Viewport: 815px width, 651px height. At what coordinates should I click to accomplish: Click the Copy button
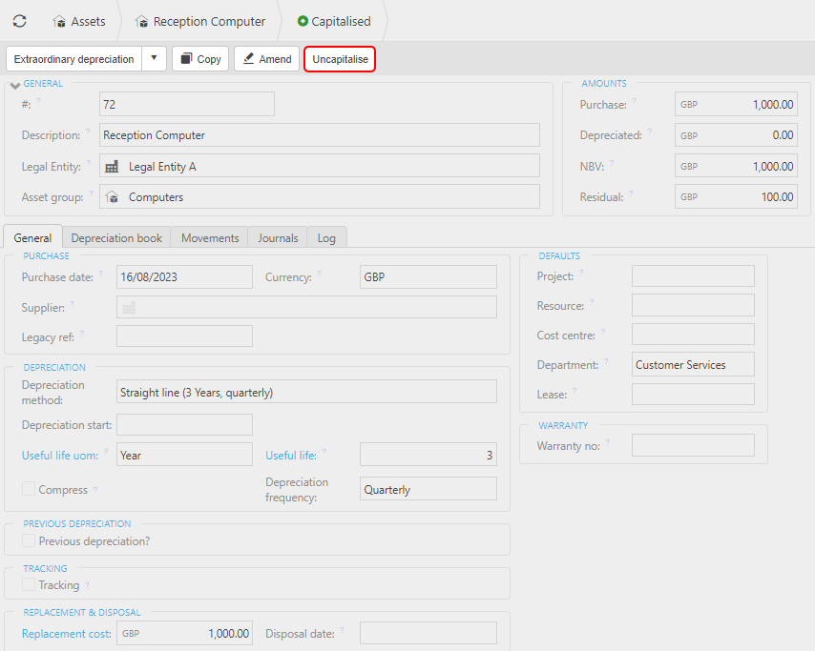[x=200, y=59]
